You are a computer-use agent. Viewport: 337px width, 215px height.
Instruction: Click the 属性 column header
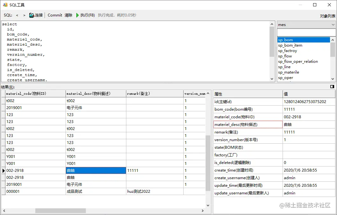click(x=248, y=94)
